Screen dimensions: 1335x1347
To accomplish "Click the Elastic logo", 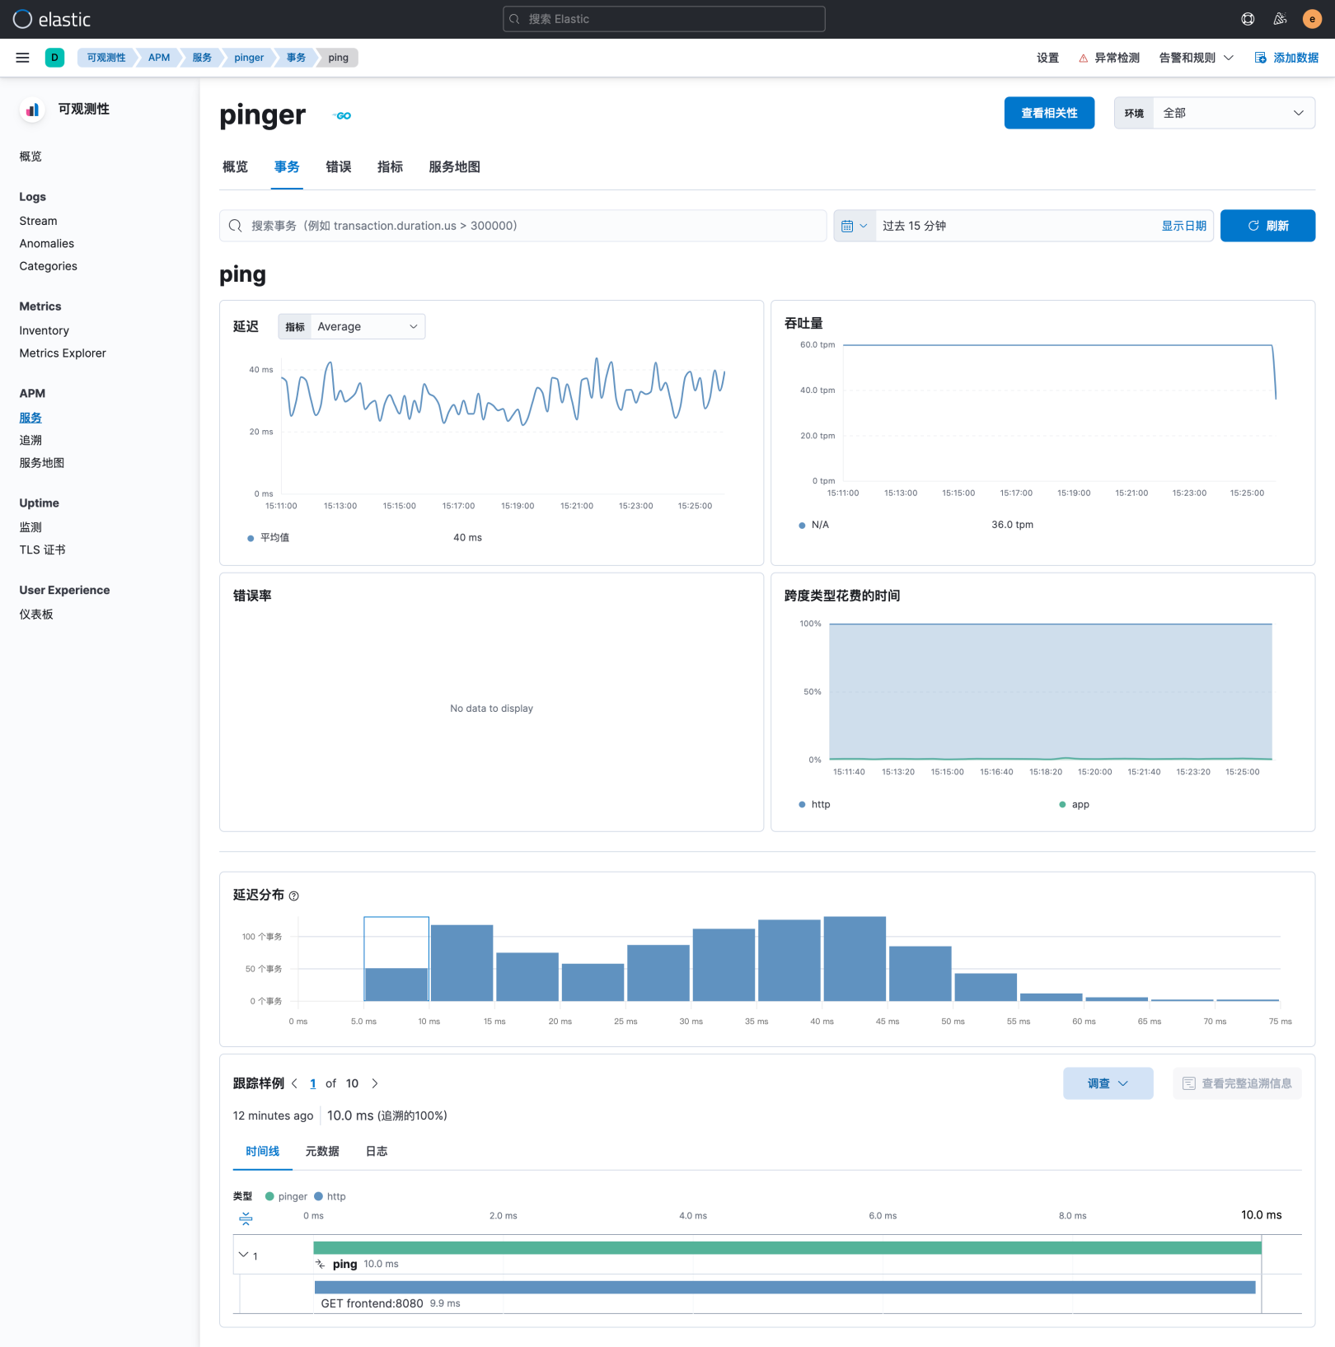I will [52, 19].
